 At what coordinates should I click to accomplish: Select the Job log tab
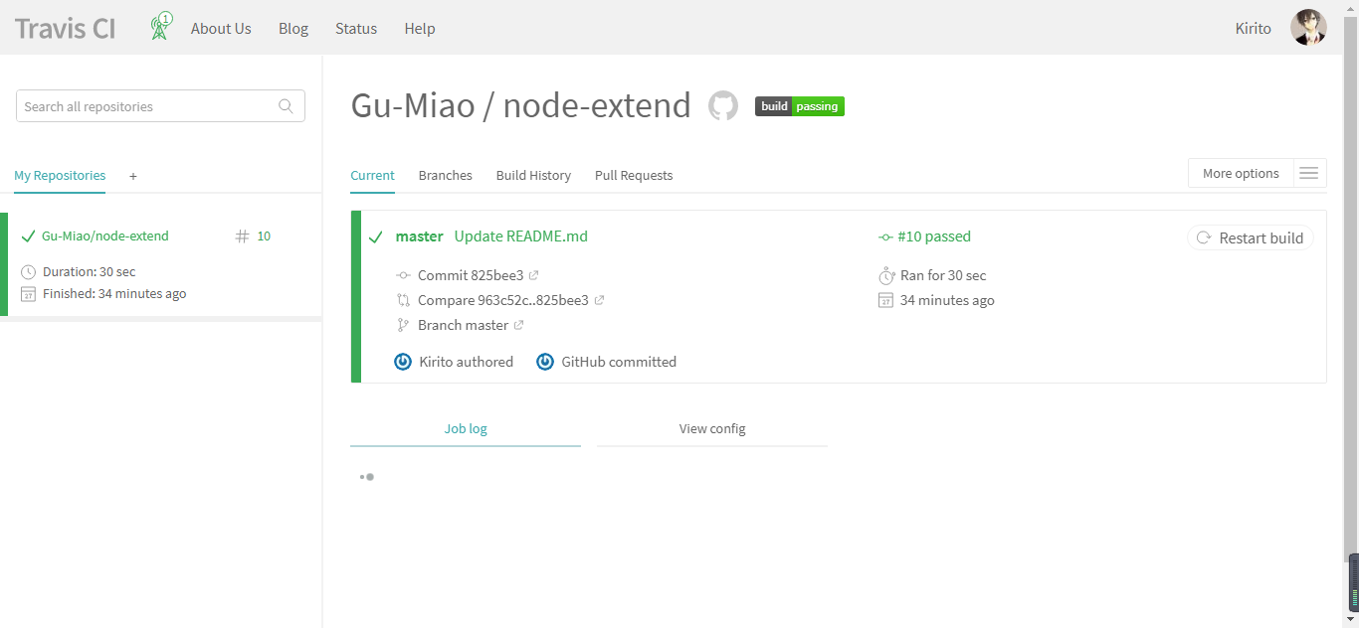466,429
